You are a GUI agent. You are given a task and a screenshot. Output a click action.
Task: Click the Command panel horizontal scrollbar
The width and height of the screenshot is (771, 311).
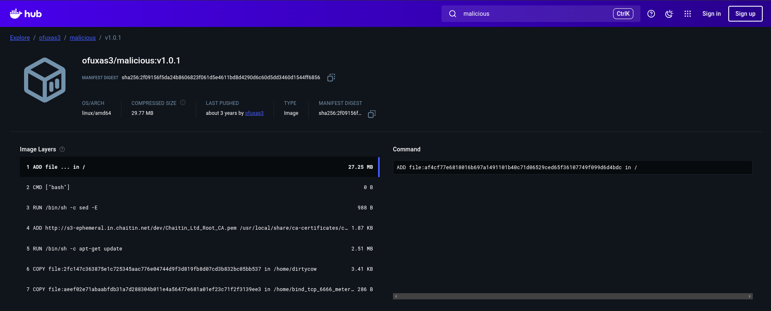coord(572,296)
